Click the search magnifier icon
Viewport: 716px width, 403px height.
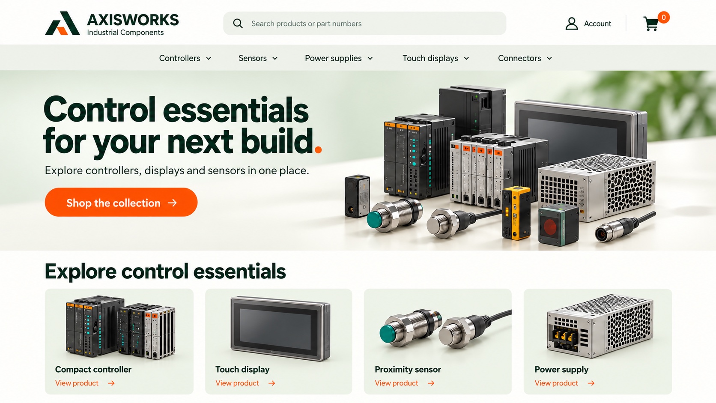tap(238, 24)
